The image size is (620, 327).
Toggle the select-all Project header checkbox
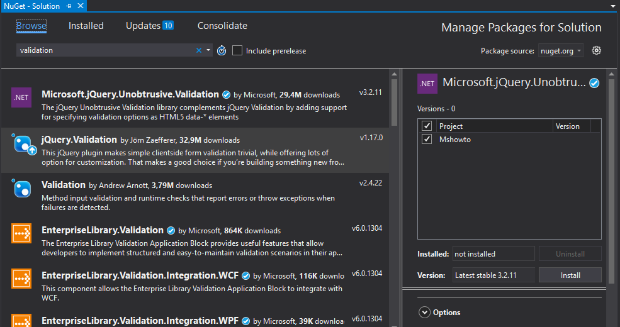pyautogui.click(x=427, y=126)
